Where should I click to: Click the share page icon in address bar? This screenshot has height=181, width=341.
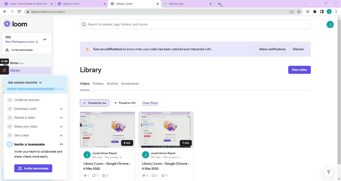pyautogui.click(x=292, y=12)
